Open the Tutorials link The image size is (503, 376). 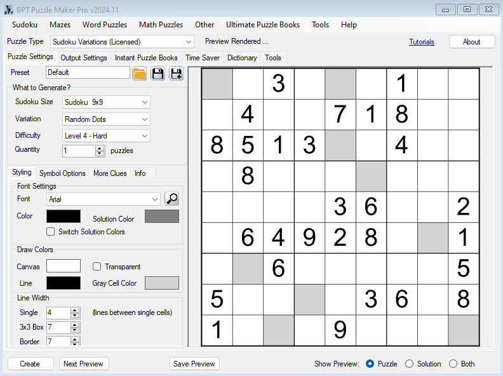(x=422, y=42)
